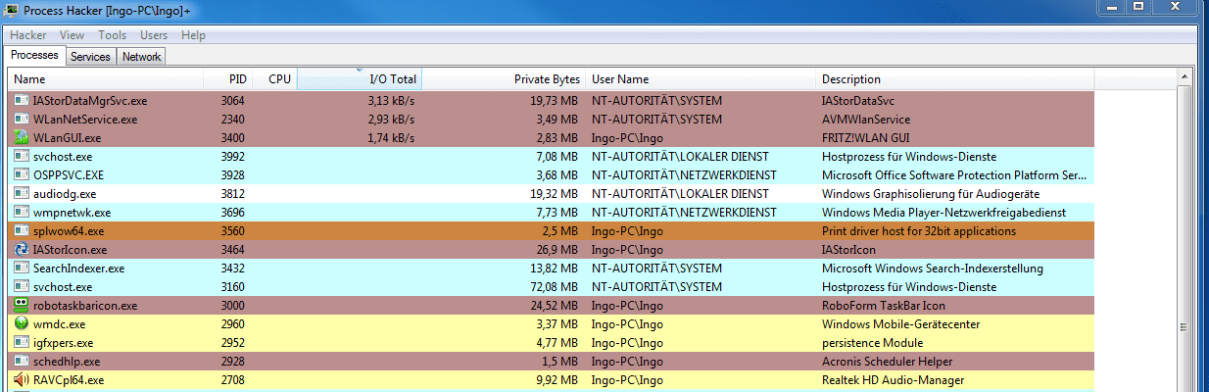Open the Users menu
1209x392 pixels.
[x=154, y=35]
